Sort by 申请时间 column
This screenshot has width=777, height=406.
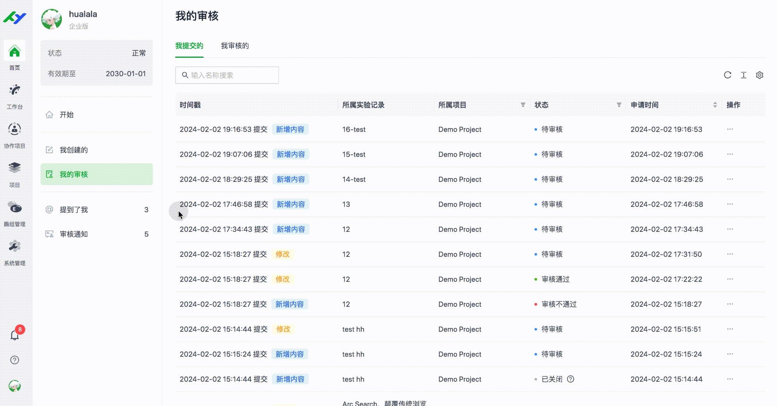[715, 105]
